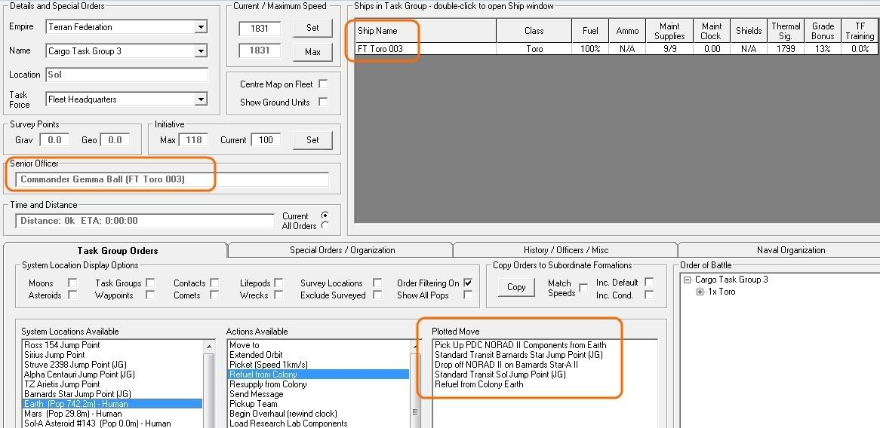The image size is (880, 428).
Task: Click the Set button for current speed
Action: [312, 28]
